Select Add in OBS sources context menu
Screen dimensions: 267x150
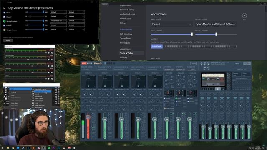(x=20, y=89)
